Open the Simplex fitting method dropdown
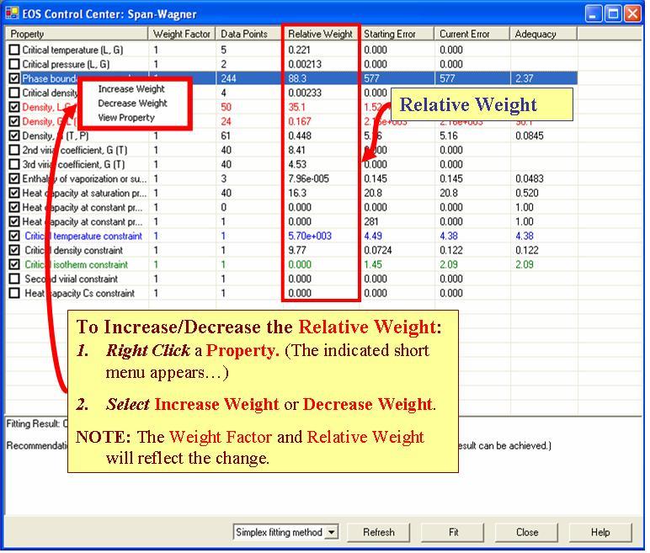 (331, 532)
